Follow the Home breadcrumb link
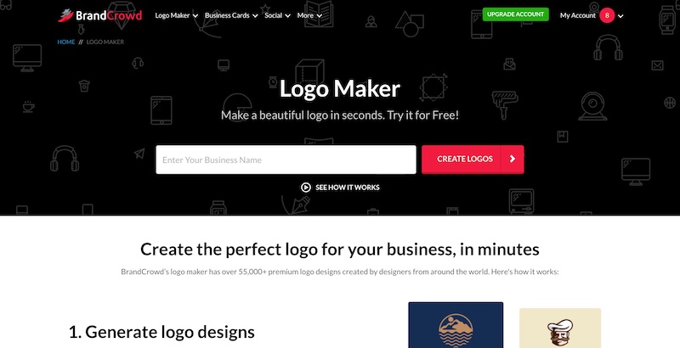This screenshot has height=348, width=680. coord(66,42)
